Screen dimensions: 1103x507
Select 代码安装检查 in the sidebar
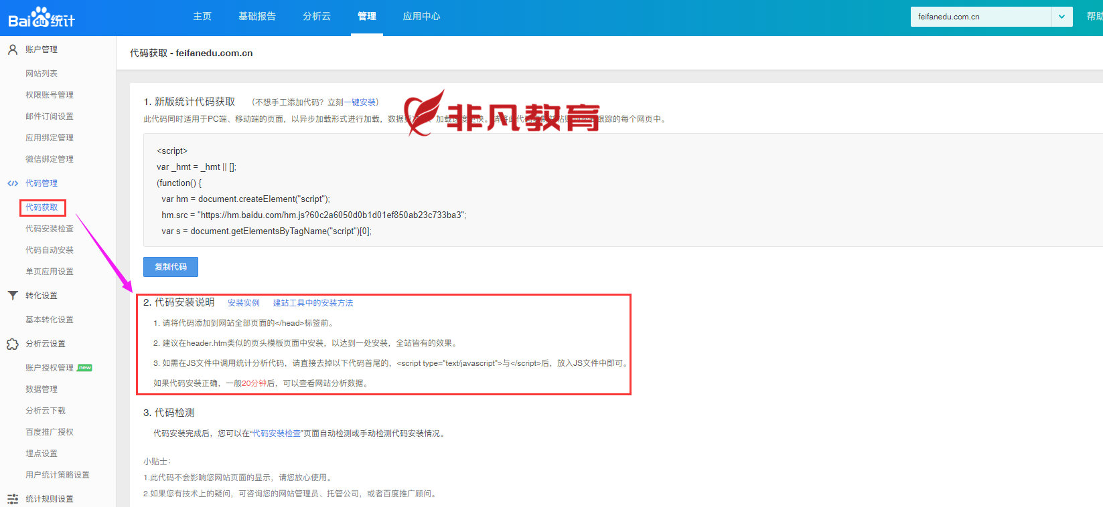(x=50, y=229)
